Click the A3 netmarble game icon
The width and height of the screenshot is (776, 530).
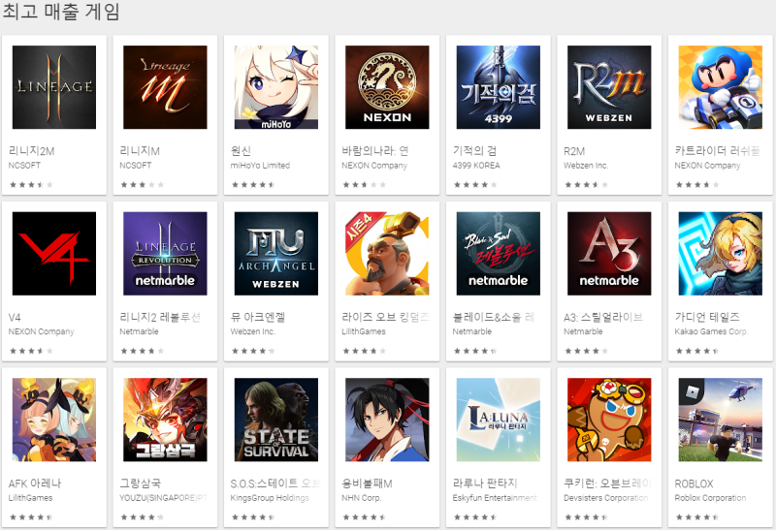[609, 254]
